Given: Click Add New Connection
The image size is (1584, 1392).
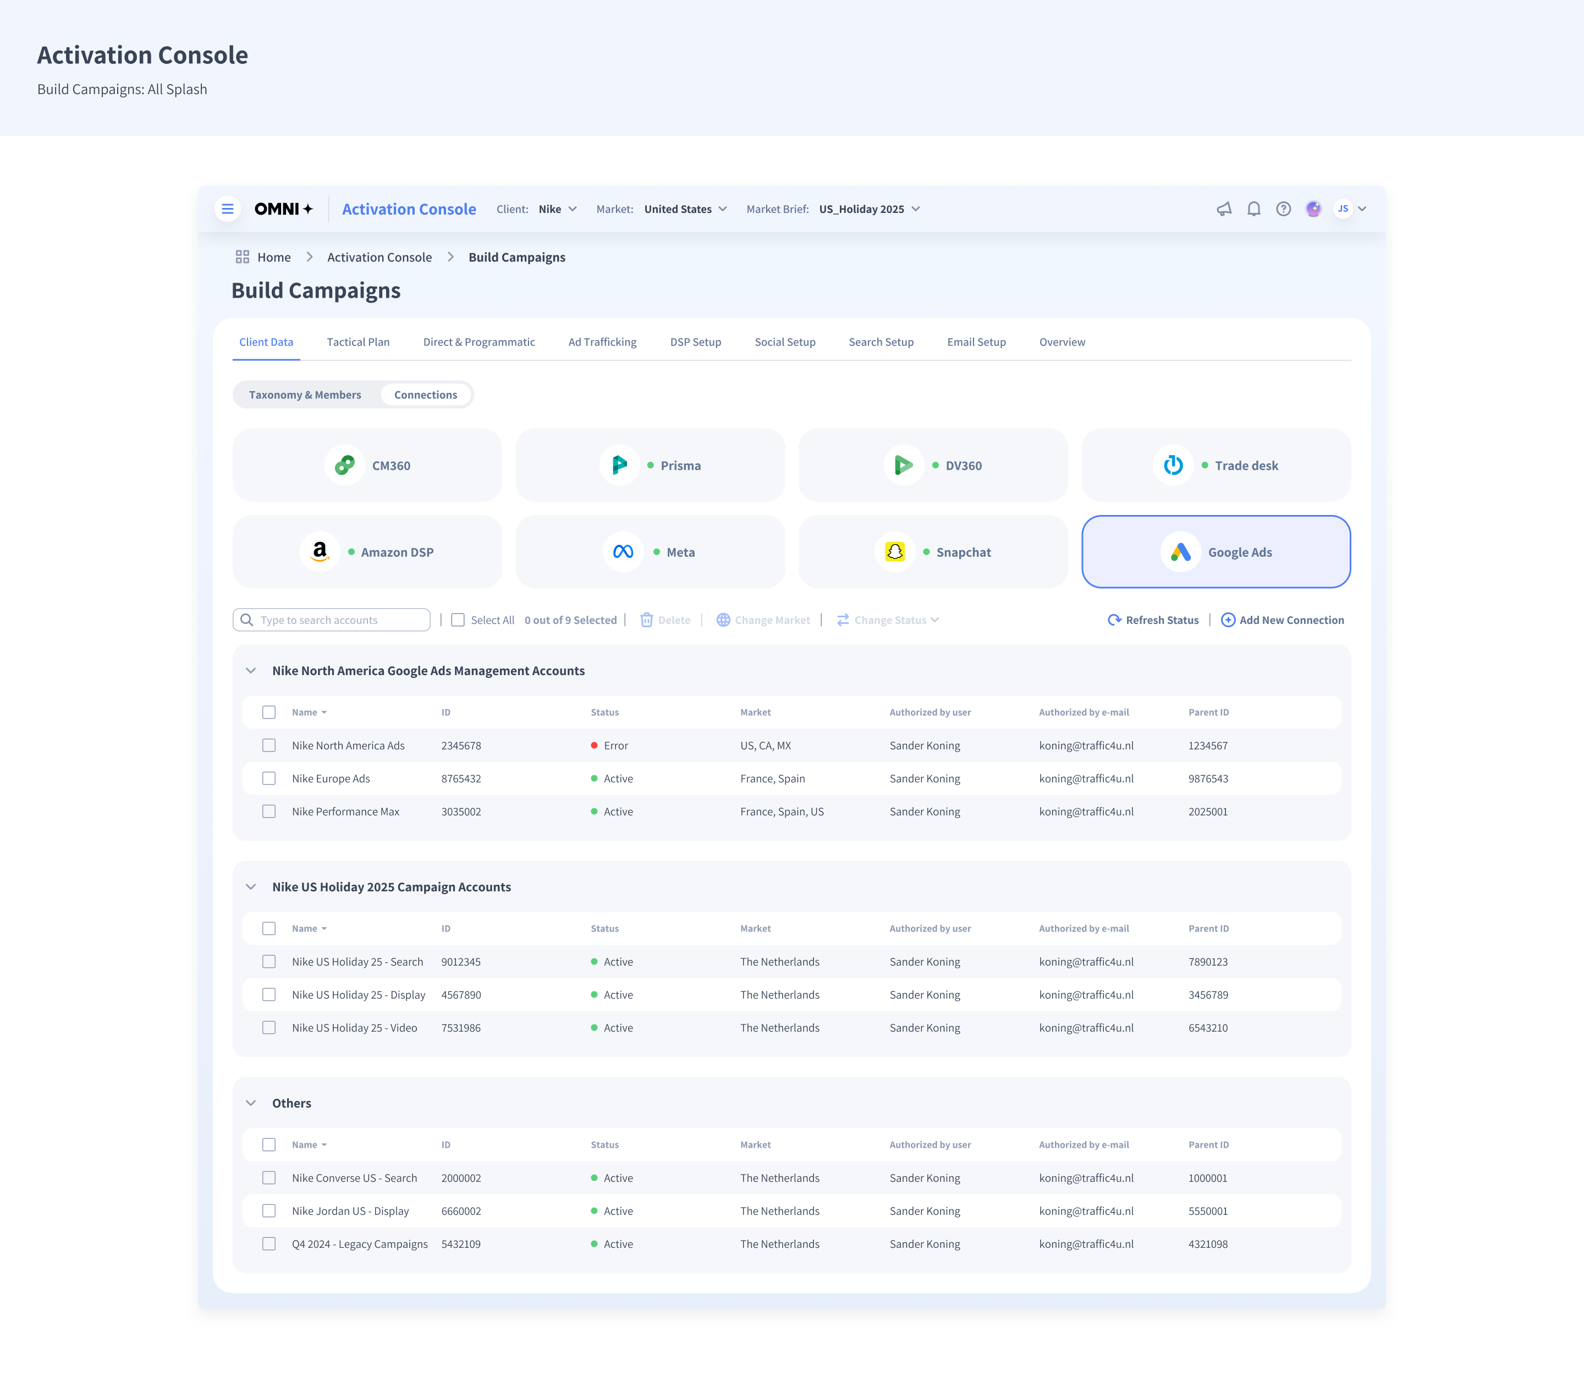Looking at the screenshot, I should (x=1283, y=620).
